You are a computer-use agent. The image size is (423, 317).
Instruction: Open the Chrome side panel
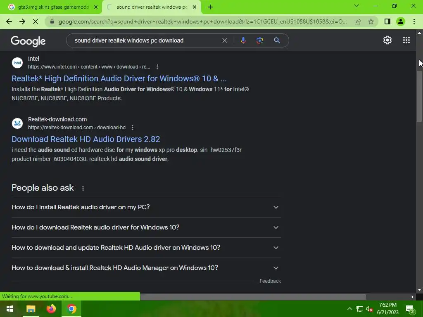[387, 21]
